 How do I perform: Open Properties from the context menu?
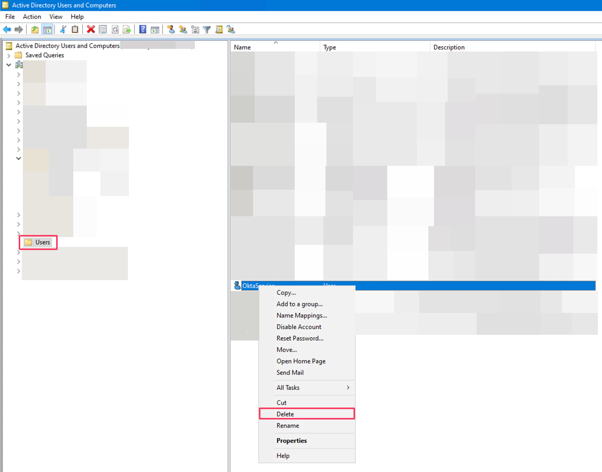click(x=307, y=440)
